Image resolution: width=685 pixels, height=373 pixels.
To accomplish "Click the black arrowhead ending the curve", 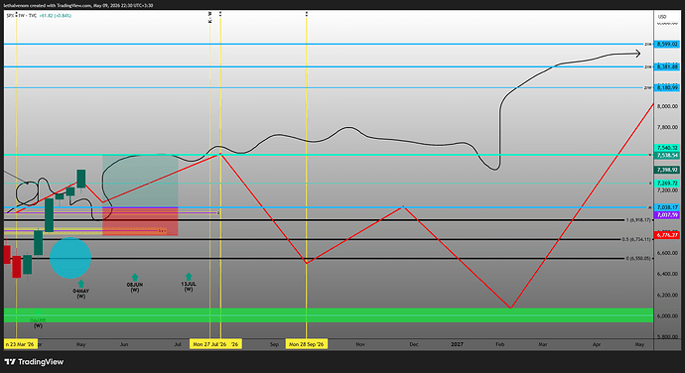I will [x=638, y=54].
